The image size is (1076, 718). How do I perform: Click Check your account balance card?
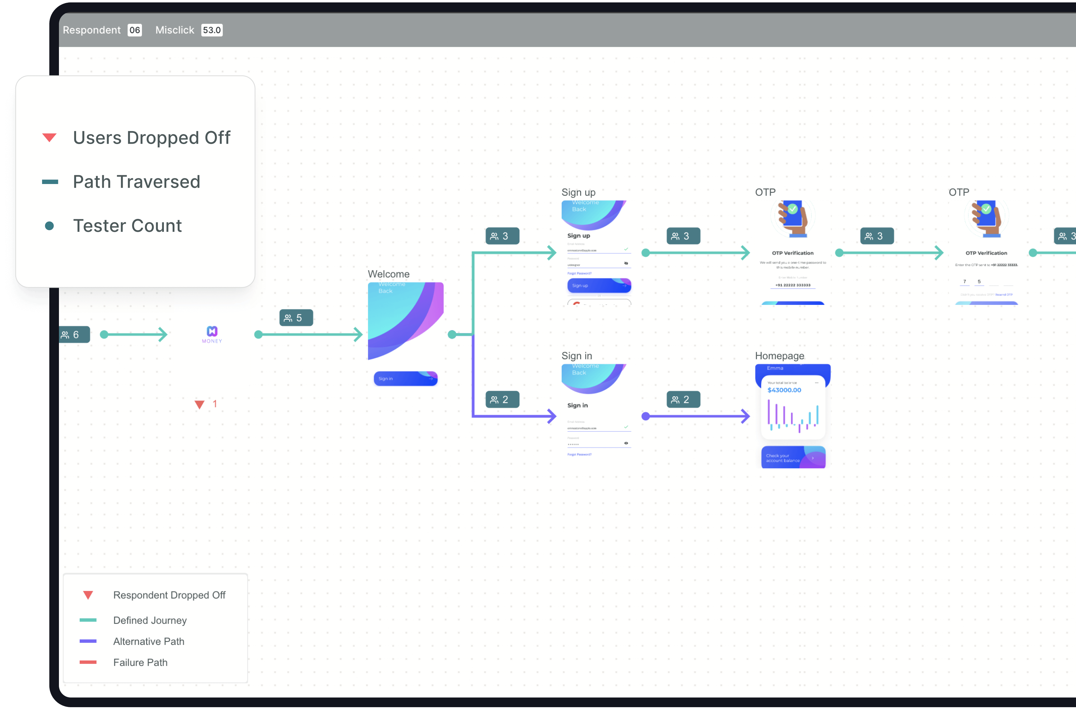coord(793,457)
